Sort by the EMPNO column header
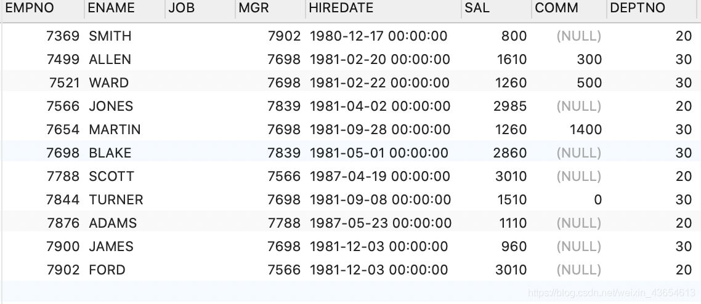This screenshot has height=304, width=701. (42, 8)
